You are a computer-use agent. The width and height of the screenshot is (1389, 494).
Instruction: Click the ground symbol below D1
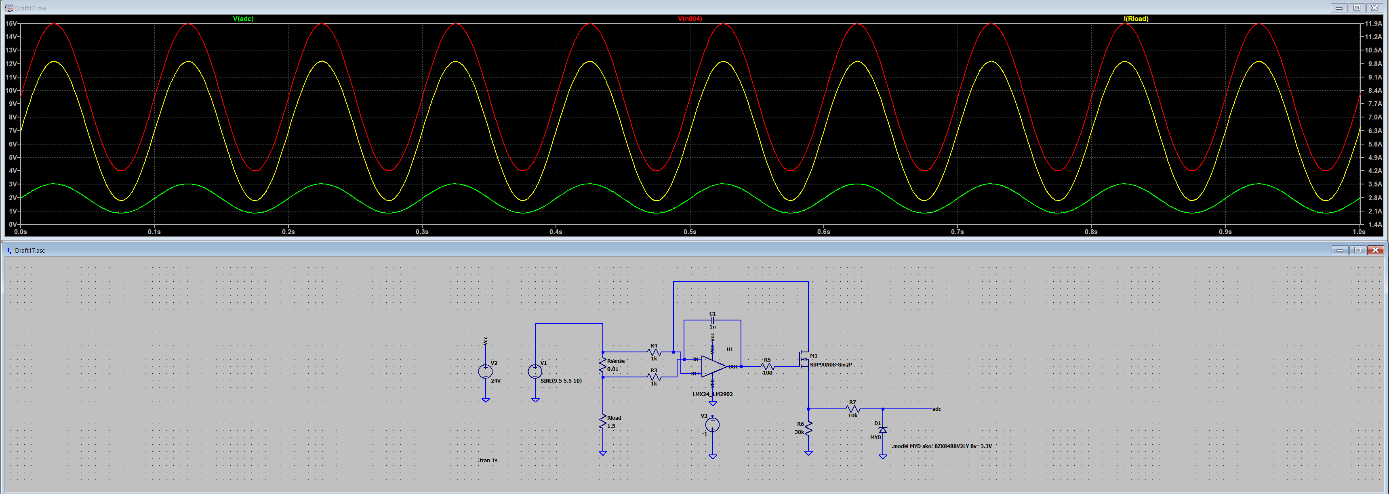tap(883, 456)
